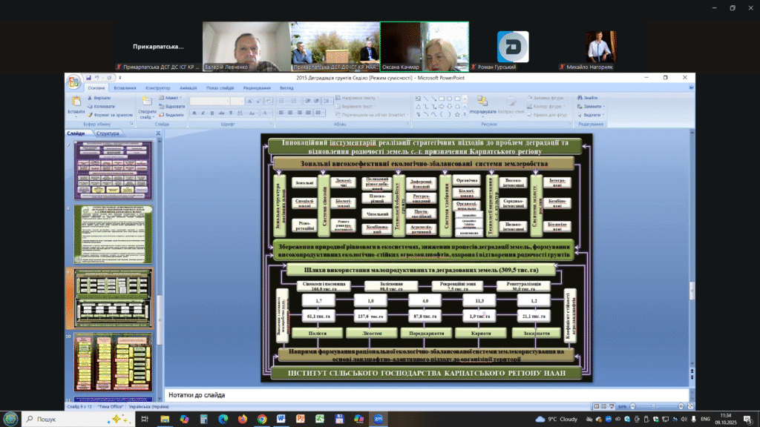
Task: Create a new slide with Створити слайд
Action: (x=147, y=103)
